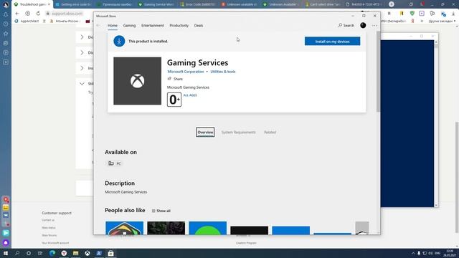Viewport: 459px width, 258px height.
Task: Open the Error Code browser tab
Action: click(x=198, y=4)
